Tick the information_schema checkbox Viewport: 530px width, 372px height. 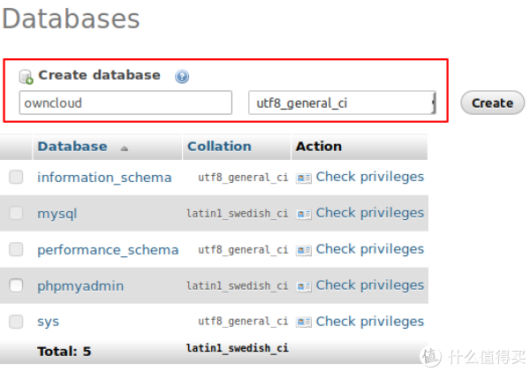tap(16, 178)
